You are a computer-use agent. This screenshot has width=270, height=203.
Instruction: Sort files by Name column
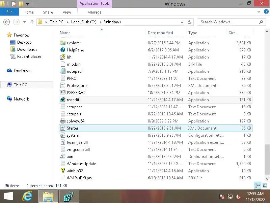(x=65, y=32)
